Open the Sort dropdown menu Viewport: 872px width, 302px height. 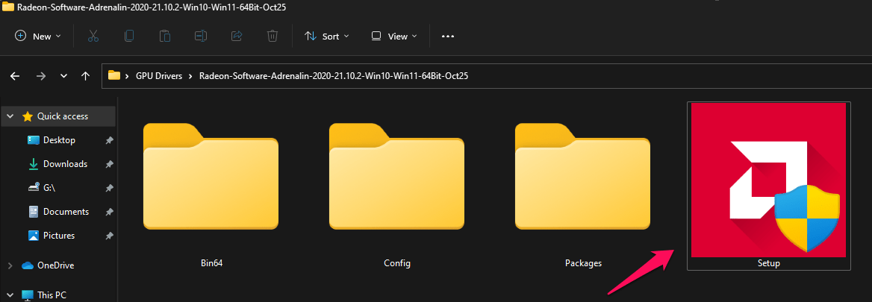pos(326,36)
